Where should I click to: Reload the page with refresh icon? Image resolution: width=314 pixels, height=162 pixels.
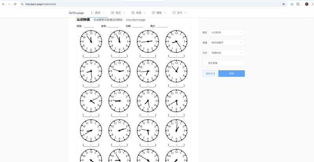point(15,4)
